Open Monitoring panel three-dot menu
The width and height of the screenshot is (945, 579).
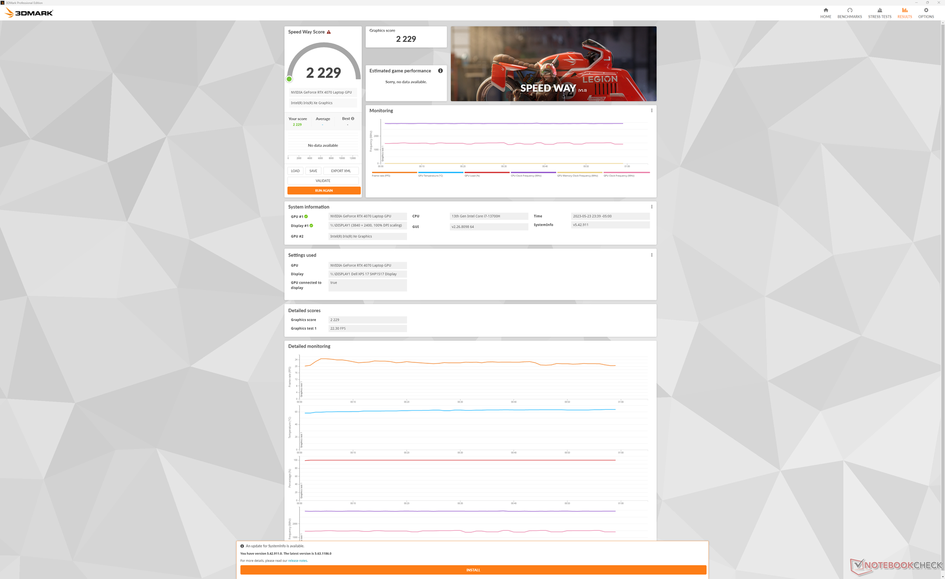pos(652,111)
